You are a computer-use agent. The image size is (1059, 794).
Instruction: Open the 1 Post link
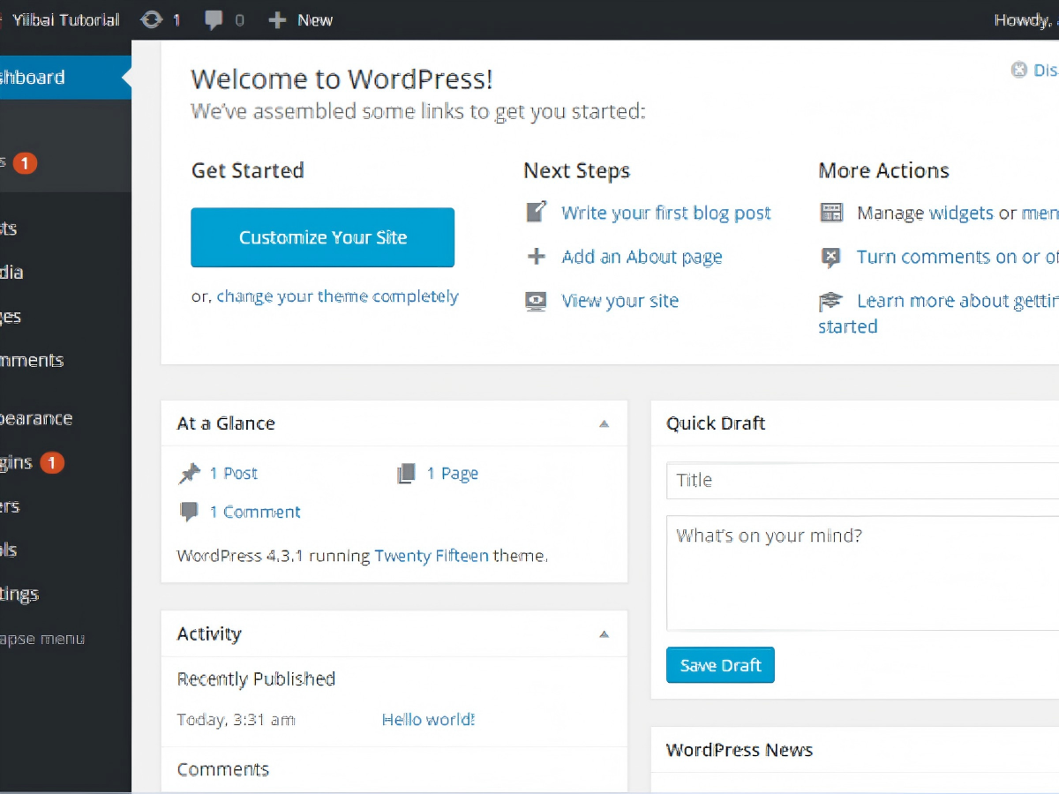[233, 474]
